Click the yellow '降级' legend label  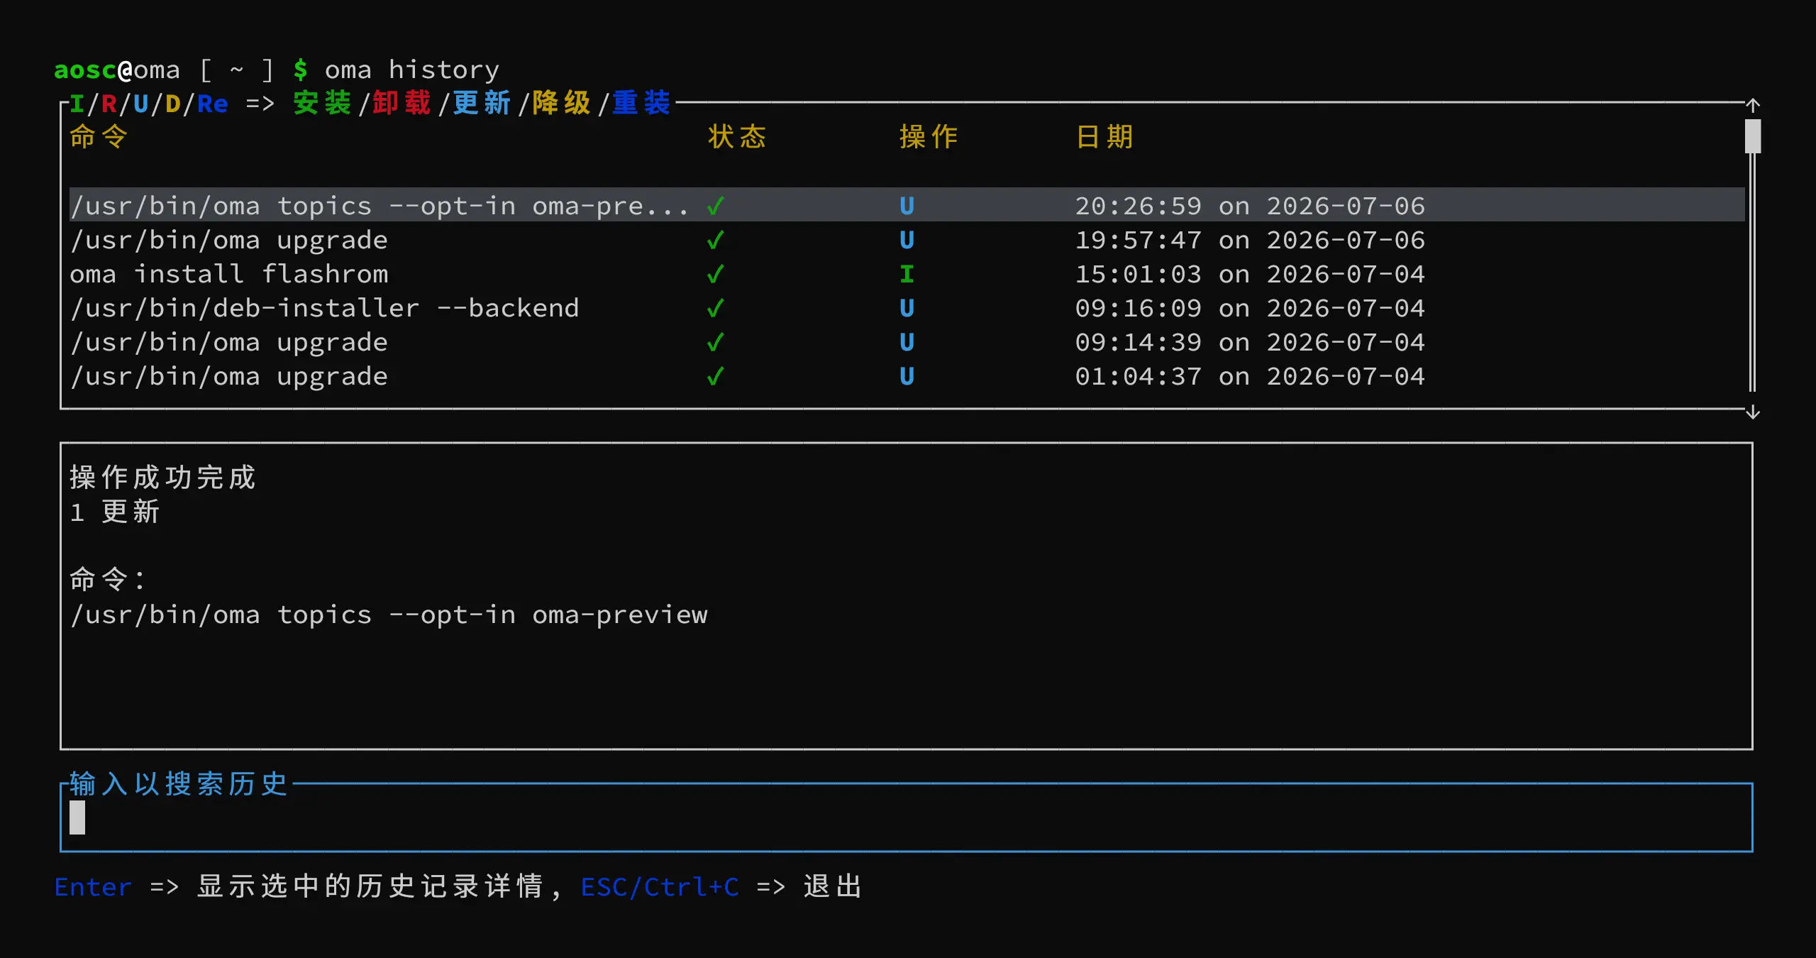(x=561, y=103)
